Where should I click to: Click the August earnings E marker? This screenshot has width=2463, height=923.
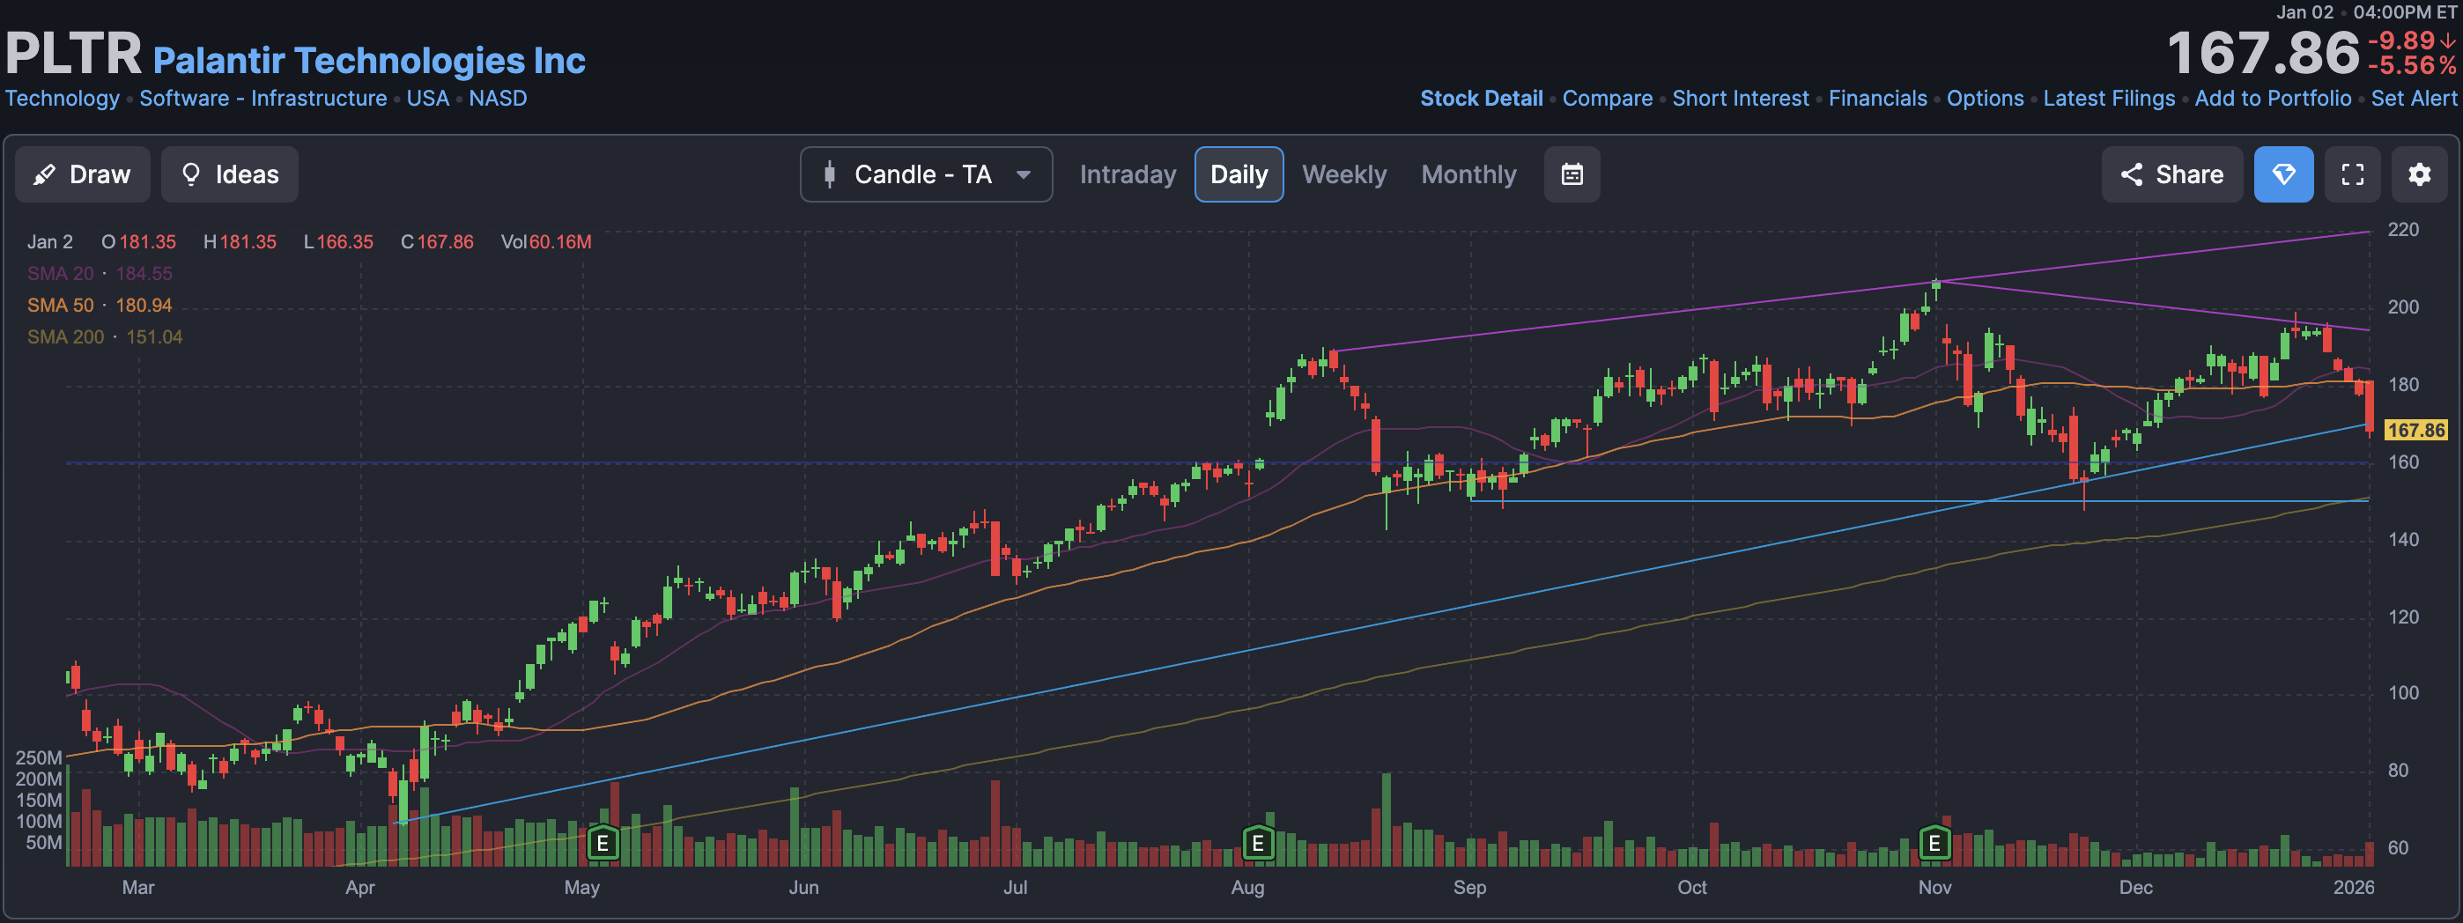pyautogui.click(x=1258, y=843)
